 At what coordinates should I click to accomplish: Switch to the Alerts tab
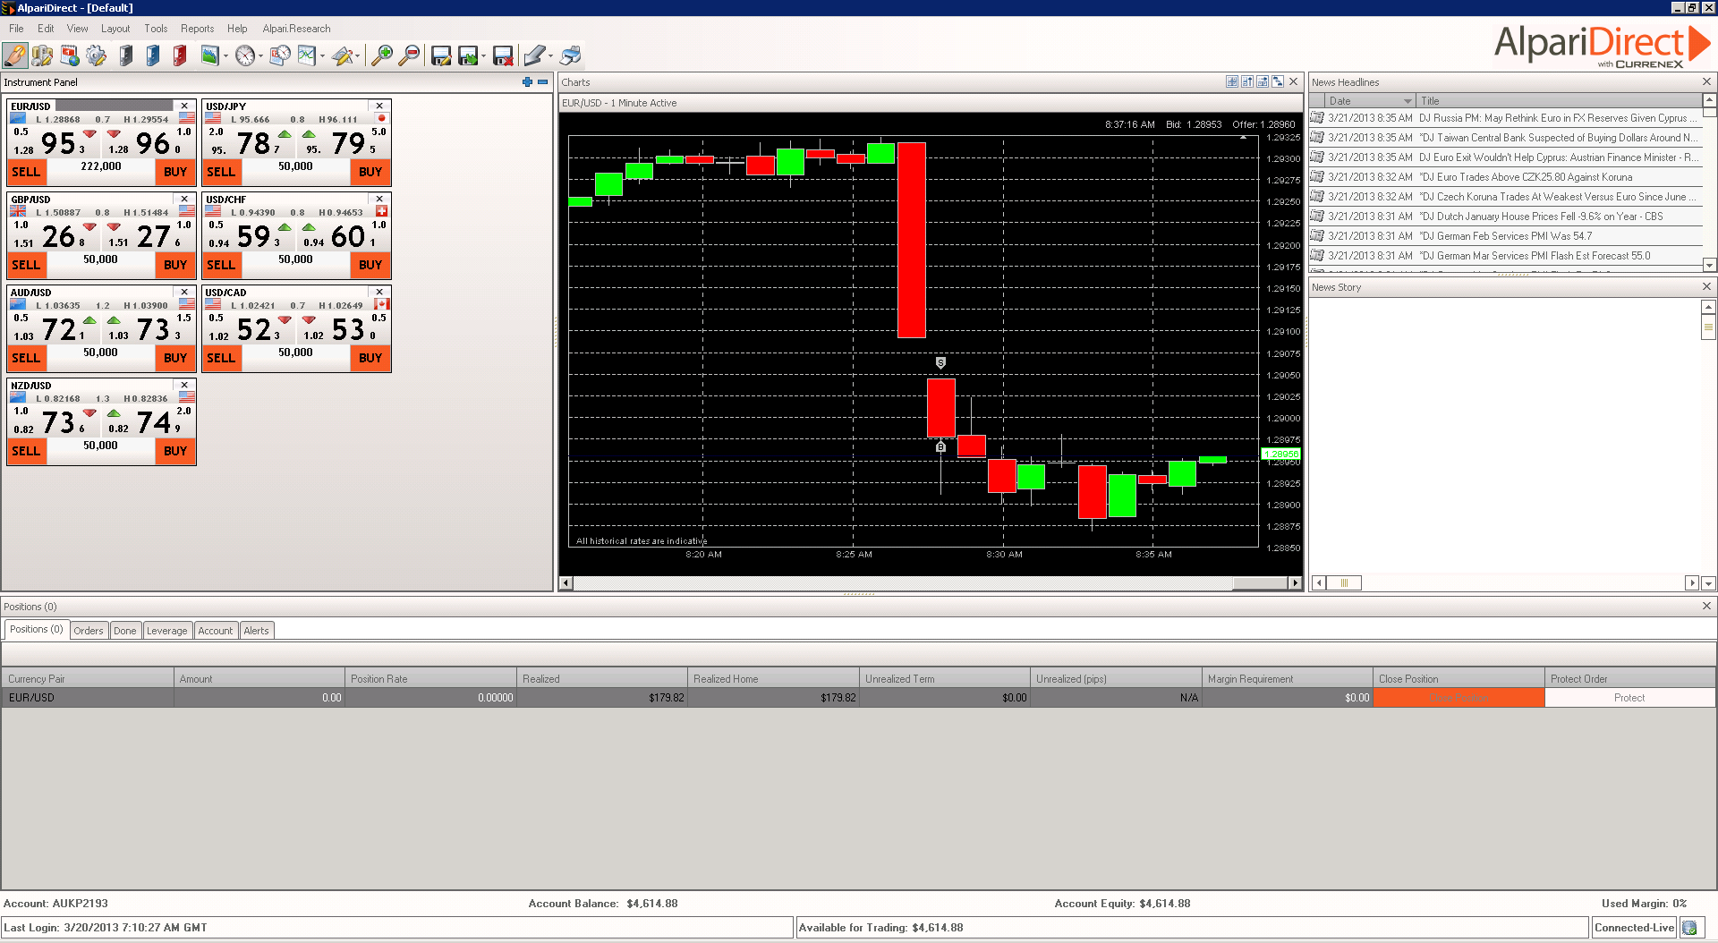pyautogui.click(x=256, y=631)
